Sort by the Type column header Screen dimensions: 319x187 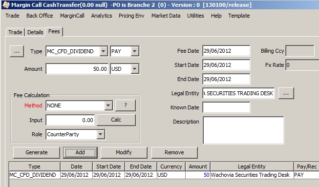[35, 166]
